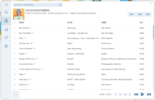Open settings hexagon icon in sidebar
The width and height of the screenshot is (155, 100).
[6, 46]
